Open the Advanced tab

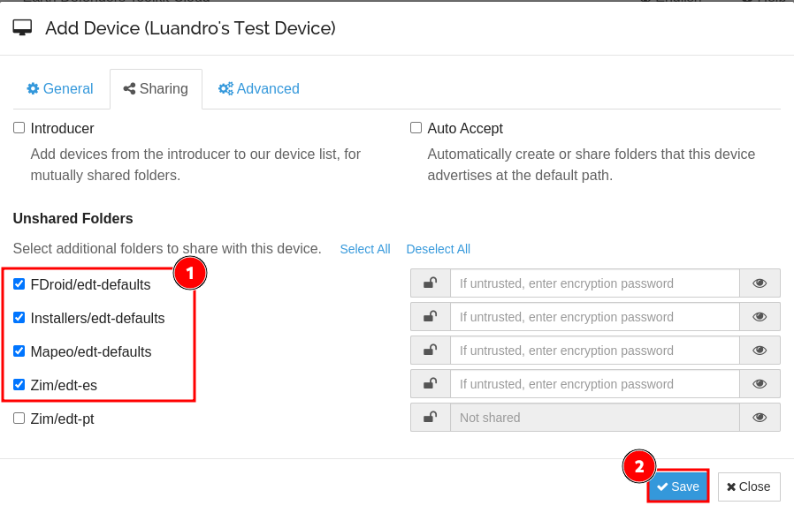(259, 89)
